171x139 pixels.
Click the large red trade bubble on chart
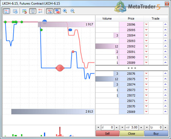point(60,68)
